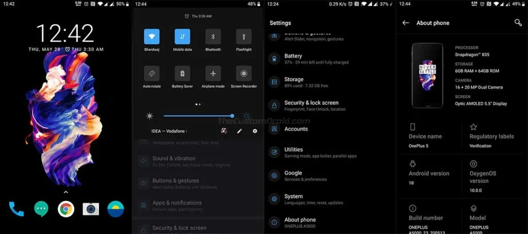The image size is (528, 234).
Task: Open the Phone dialer app
Action: click(x=16, y=209)
